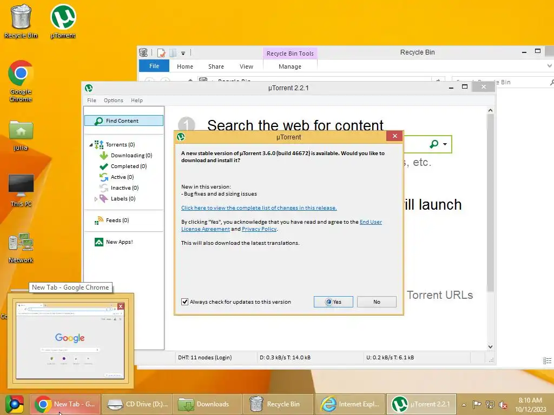Click Action Center flag in system tray
The height and width of the screenshot is (415, 554).
click(x=477, y=404)
